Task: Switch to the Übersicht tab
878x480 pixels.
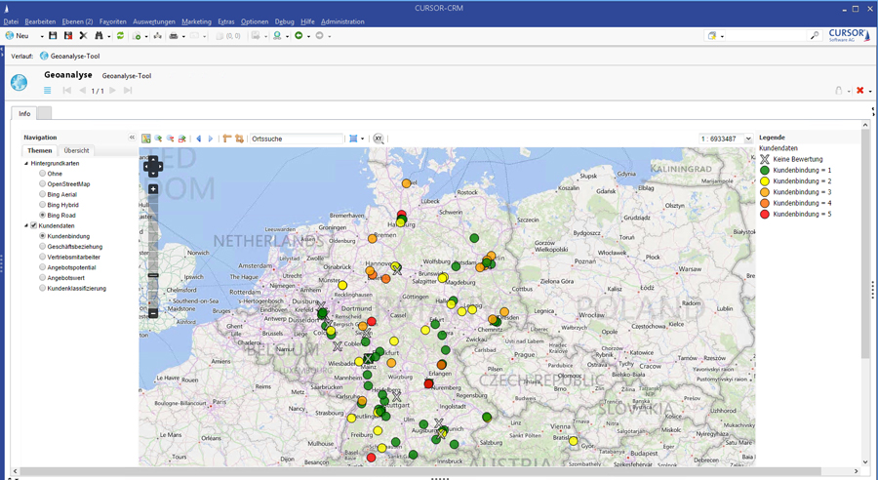Action: tap(76, 151)
